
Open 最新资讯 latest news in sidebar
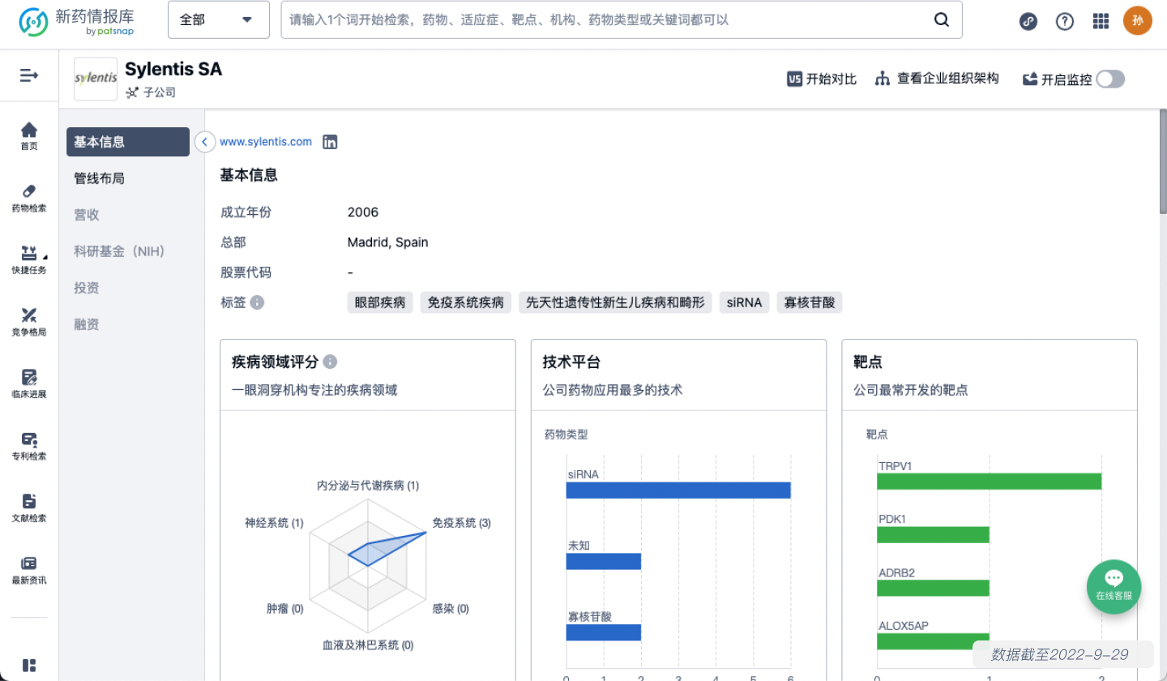(29, 570)
